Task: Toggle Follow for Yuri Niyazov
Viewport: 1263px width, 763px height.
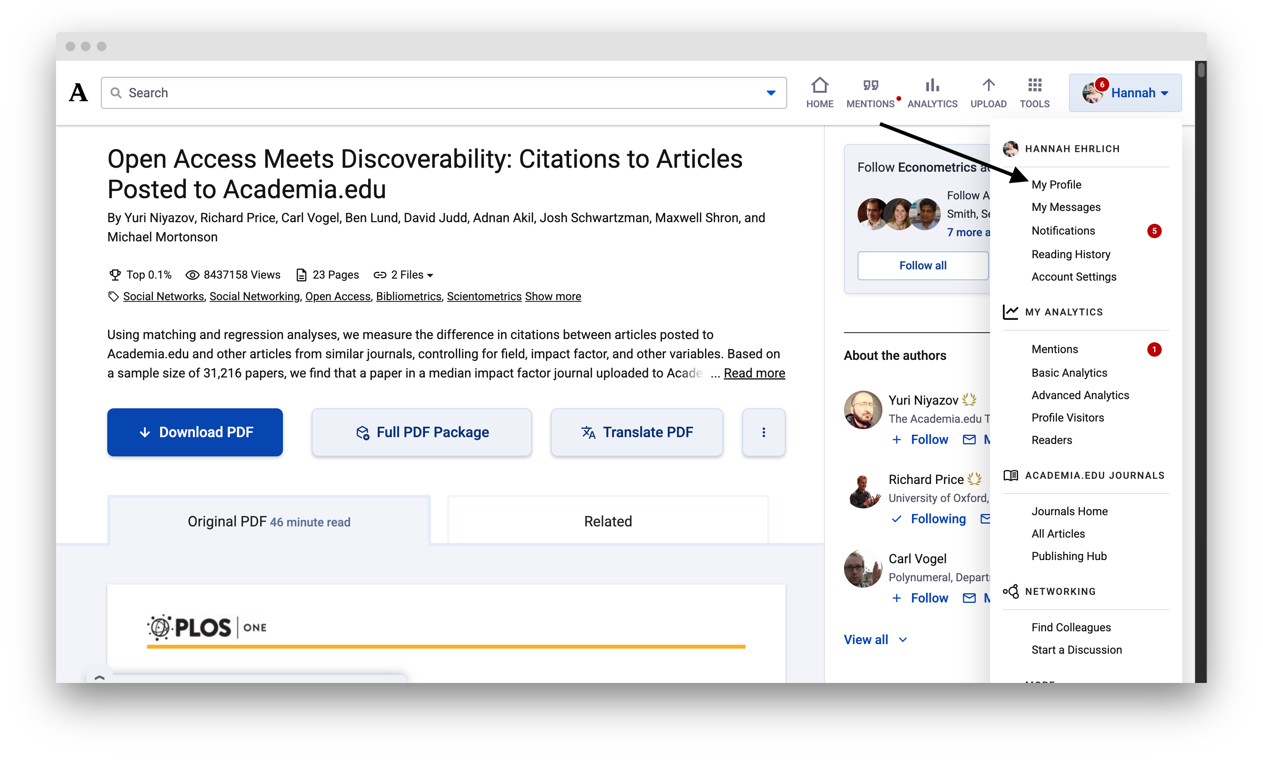Action: [x=920, y=440]
